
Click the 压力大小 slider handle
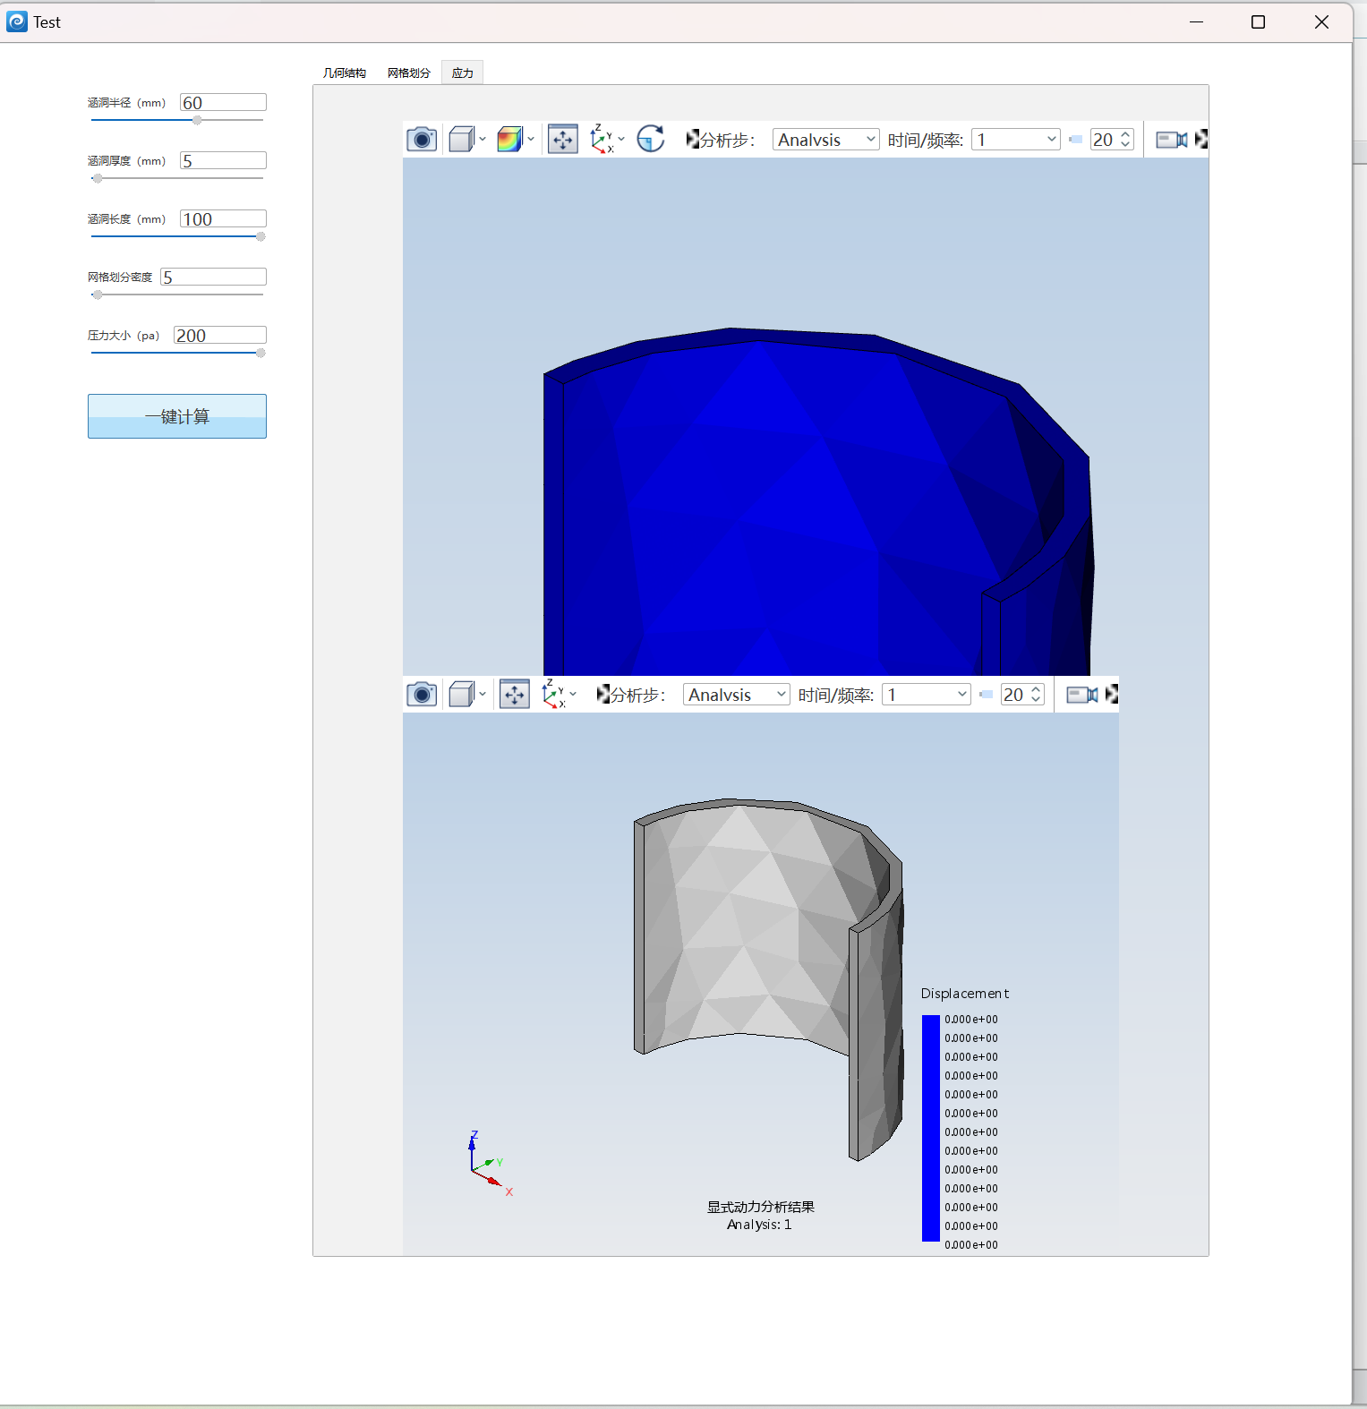[x=261, y=353]
